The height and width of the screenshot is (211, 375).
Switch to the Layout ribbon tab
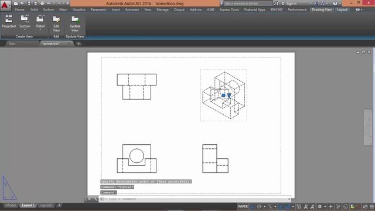pyautogui.click(x=342, y=10)
